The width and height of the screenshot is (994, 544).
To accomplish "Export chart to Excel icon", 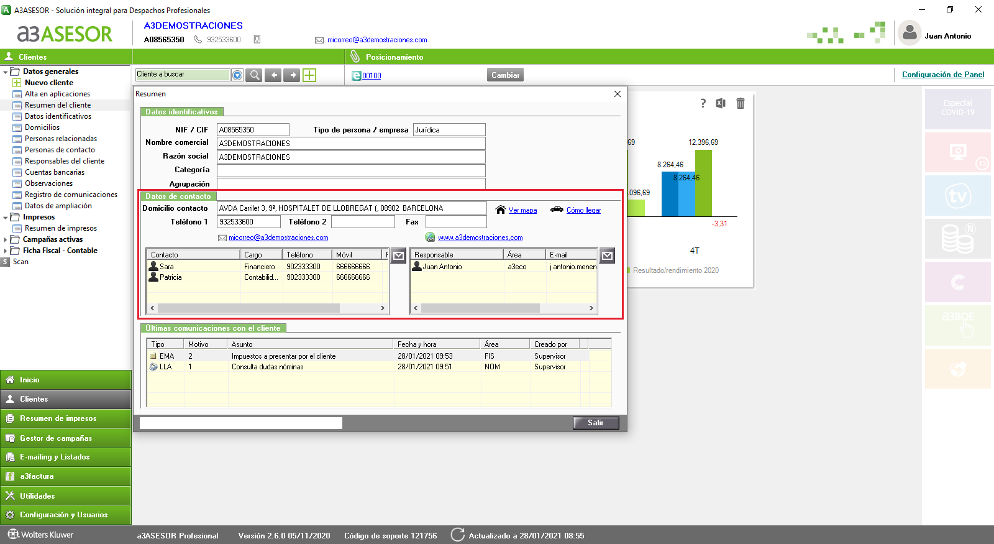I will click(x=721, y=103).
